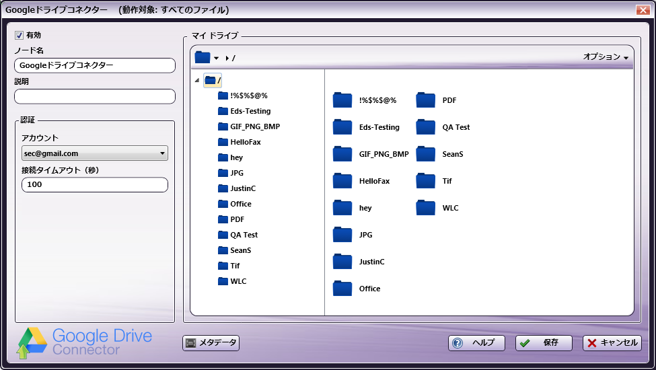Select JPG folder in the tree

(x=231, y=173)
